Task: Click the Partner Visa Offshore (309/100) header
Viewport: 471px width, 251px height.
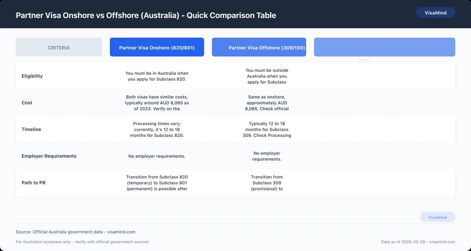Action: pyautogui.click(x=259, y=47)
